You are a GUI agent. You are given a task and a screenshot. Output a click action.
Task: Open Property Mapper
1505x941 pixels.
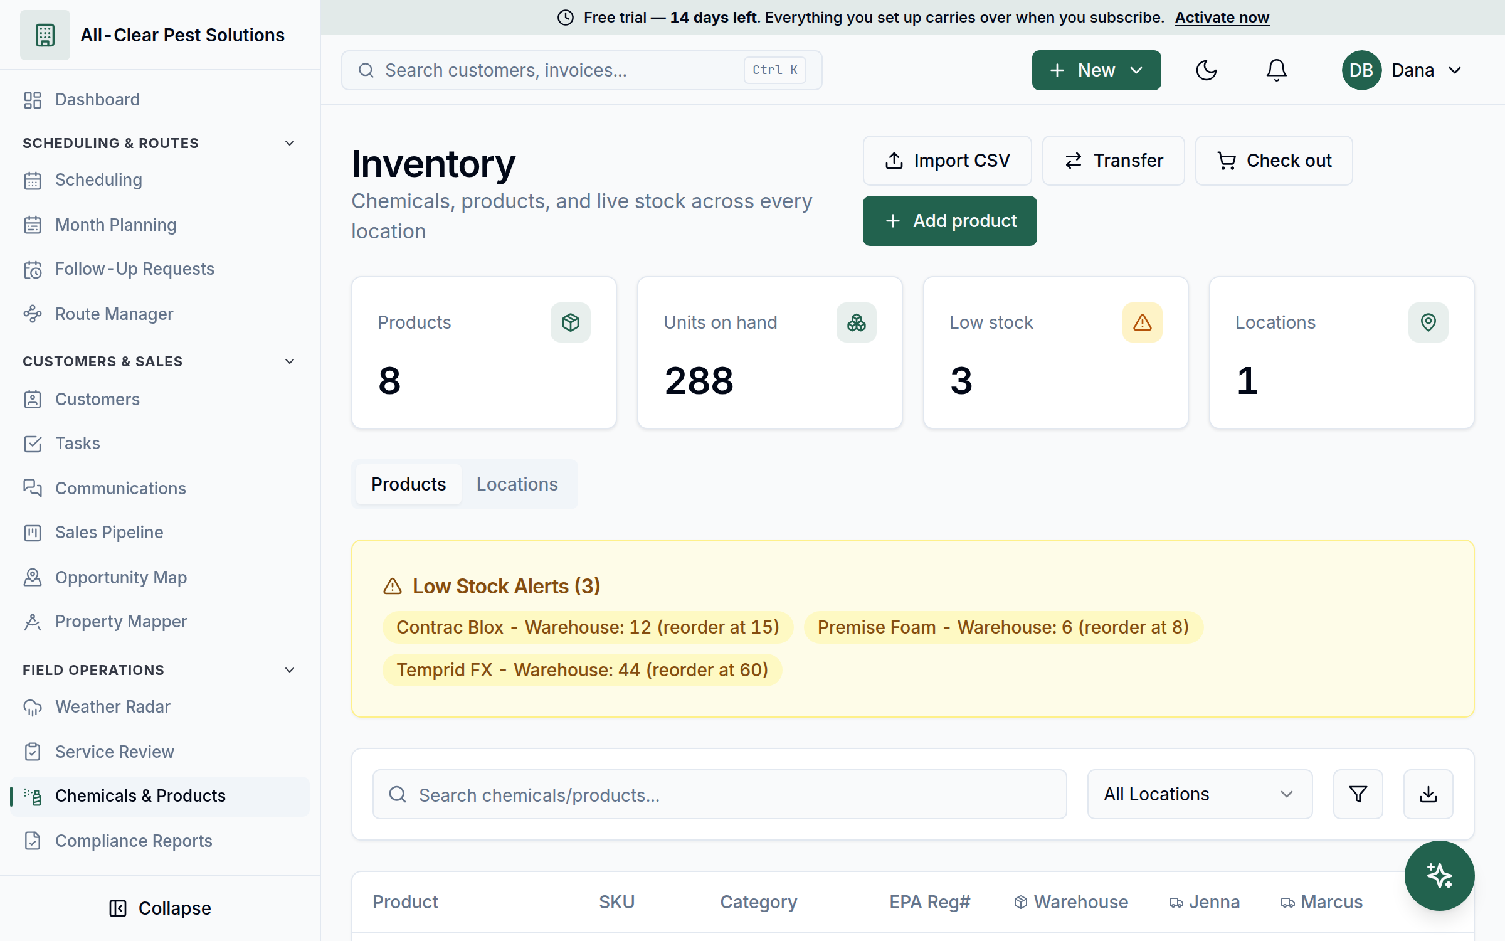coord(160,622)
